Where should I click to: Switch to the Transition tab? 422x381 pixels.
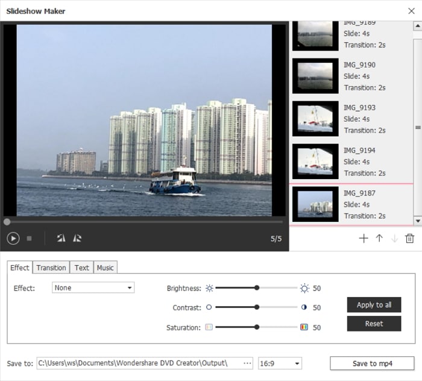click(51, 268)
